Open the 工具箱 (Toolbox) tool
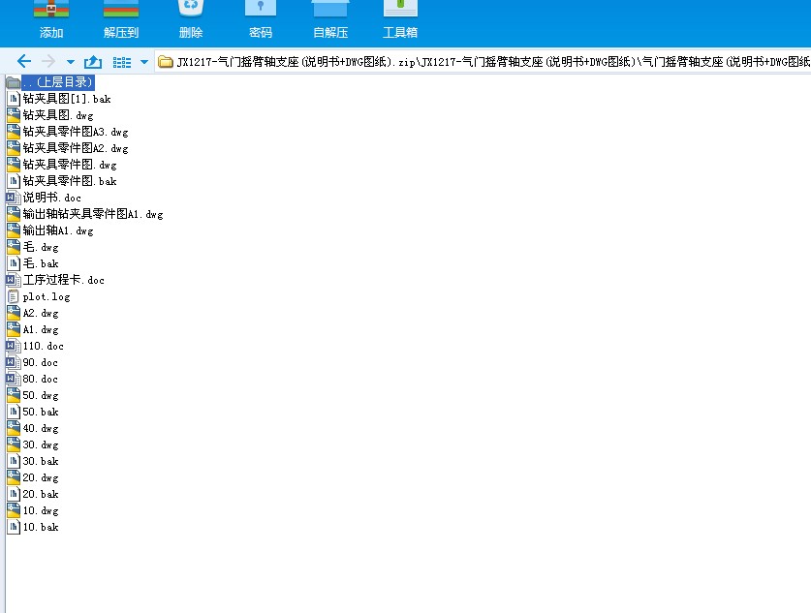The image size is (811, 613). (399, 19)
